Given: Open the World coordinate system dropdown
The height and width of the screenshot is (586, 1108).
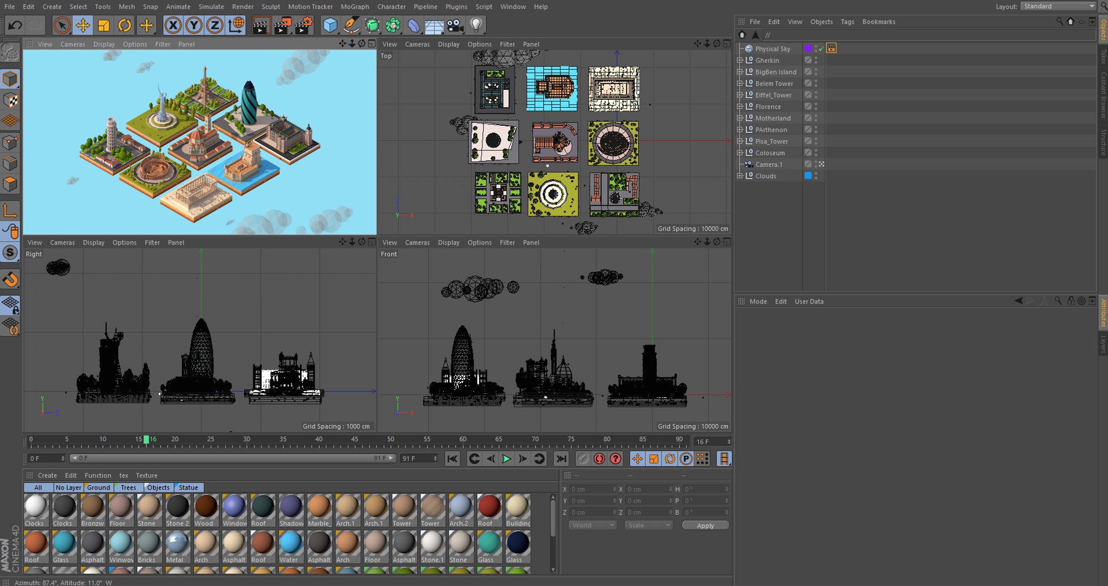Looking at the screenshot, I should click(593, 525).
